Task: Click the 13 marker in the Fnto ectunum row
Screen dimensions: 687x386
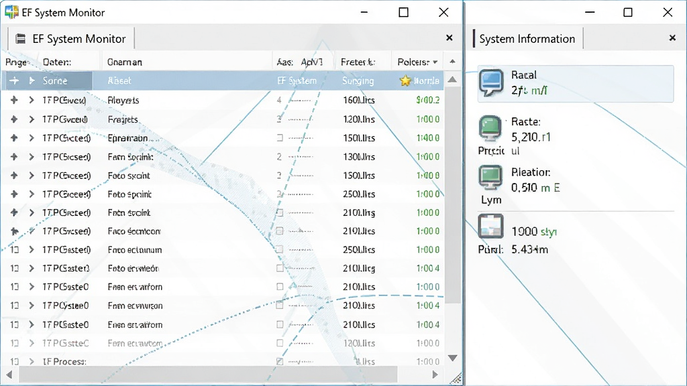Action: (15, 250)
